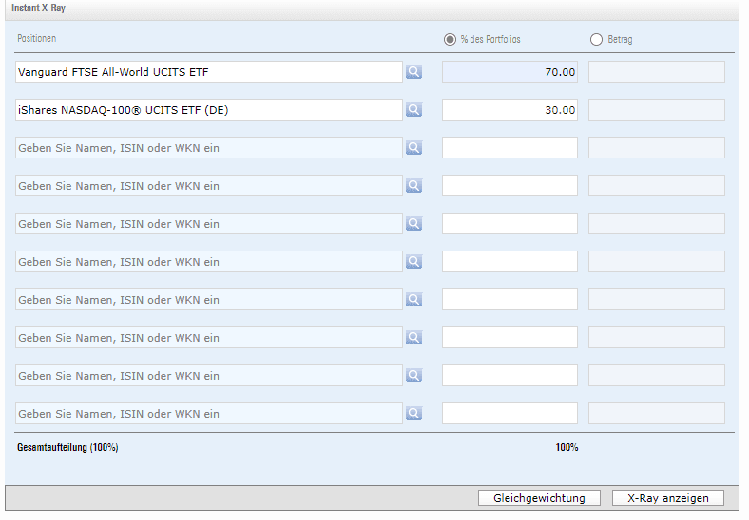This screenshot has width=749, height=520.
Task: Click search icon in the fifth position row
Action: (x=413, y=224)
